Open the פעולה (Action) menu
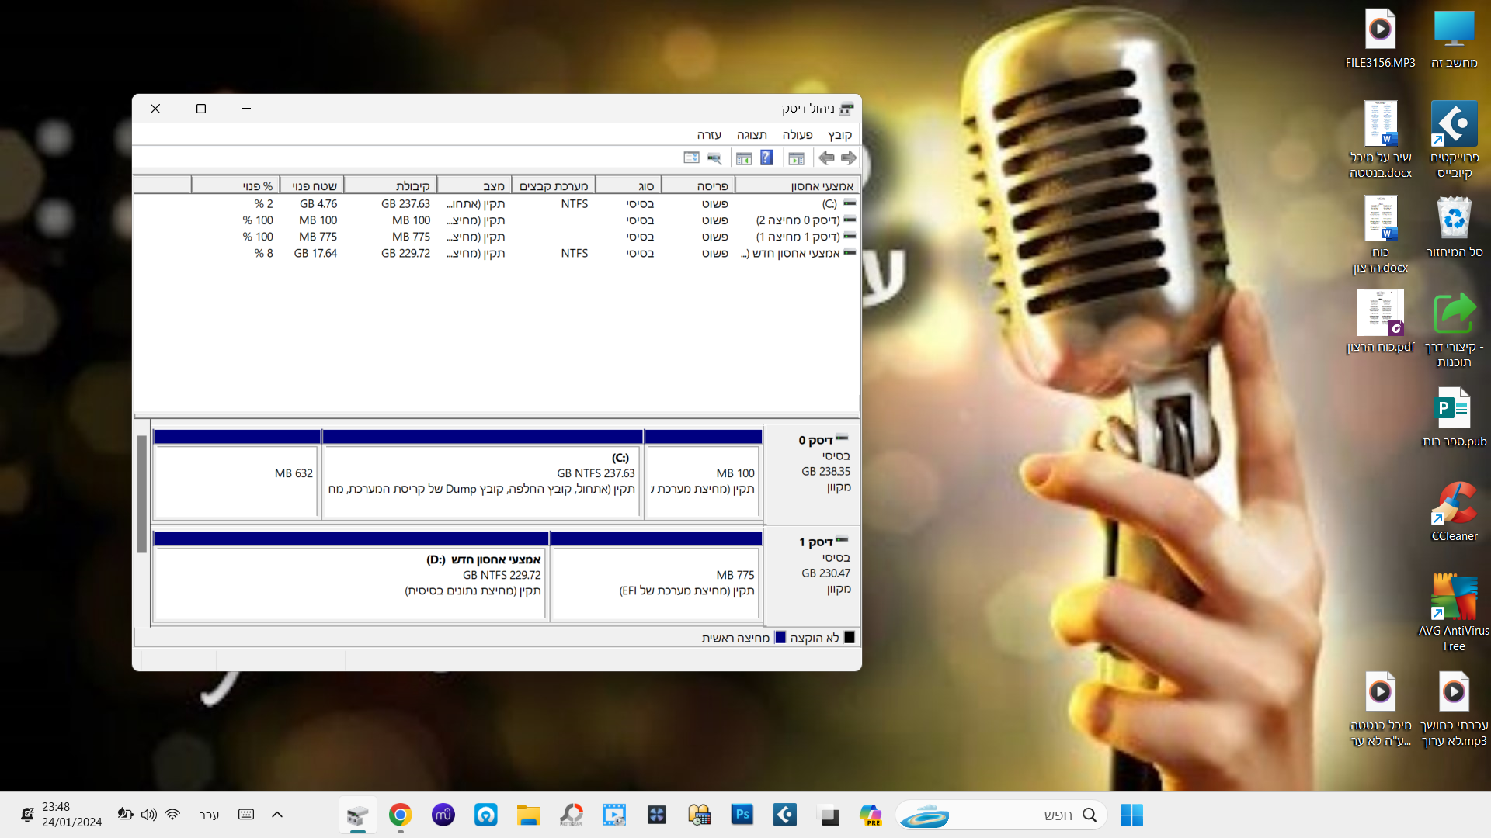 click(x=797, y=135)
